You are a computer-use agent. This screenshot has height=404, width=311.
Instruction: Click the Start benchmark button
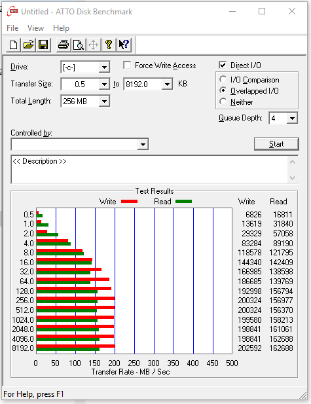point(276,144)
